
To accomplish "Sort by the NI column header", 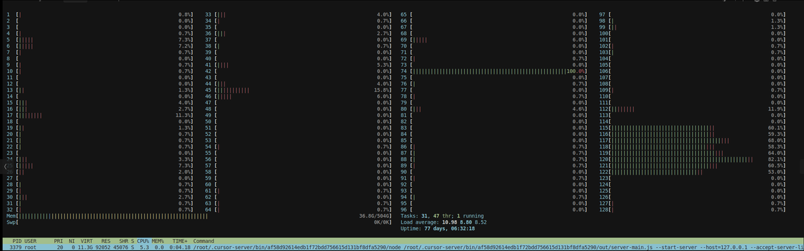I will click(72, 240).
